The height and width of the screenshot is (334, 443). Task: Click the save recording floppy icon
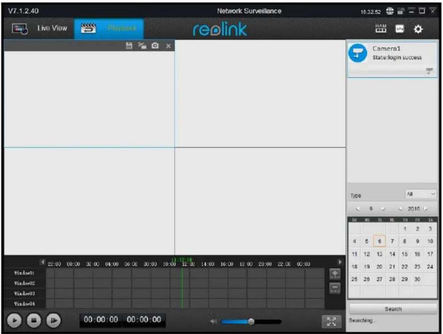pos(129,46)
